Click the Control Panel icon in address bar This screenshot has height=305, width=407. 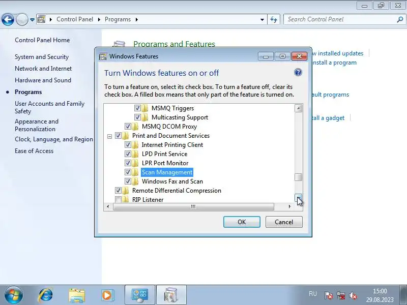(42, 19)
